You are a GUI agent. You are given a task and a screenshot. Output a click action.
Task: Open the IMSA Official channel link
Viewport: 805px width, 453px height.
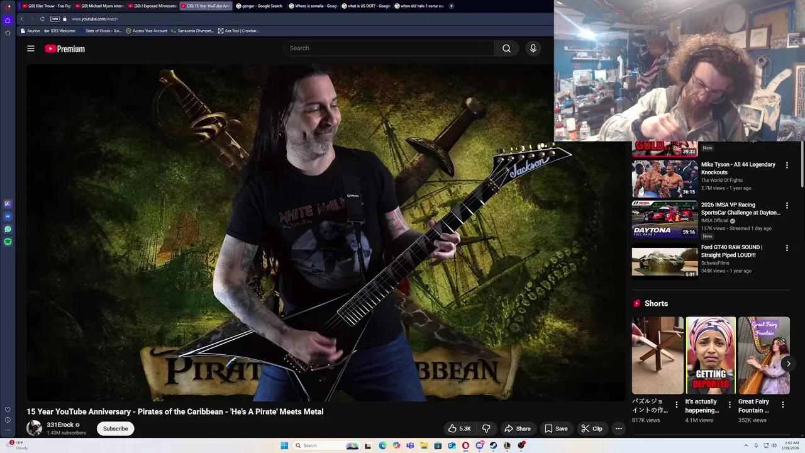[715, 221]
